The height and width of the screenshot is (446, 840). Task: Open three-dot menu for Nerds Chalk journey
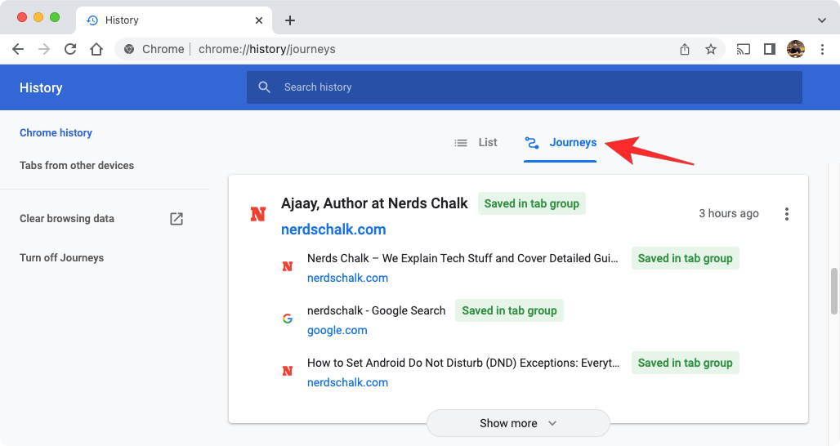pos(786,214)
